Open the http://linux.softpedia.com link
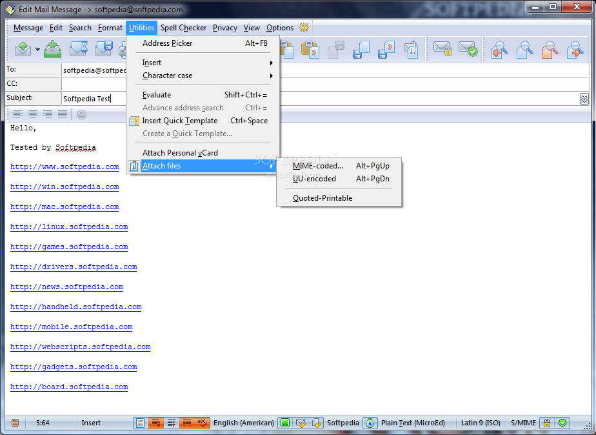 click(69, 227)
